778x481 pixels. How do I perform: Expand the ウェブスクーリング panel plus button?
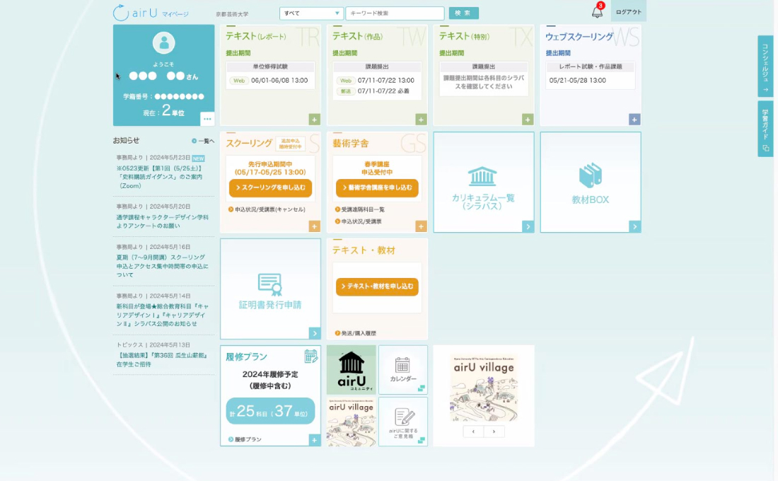coord(634,120)
